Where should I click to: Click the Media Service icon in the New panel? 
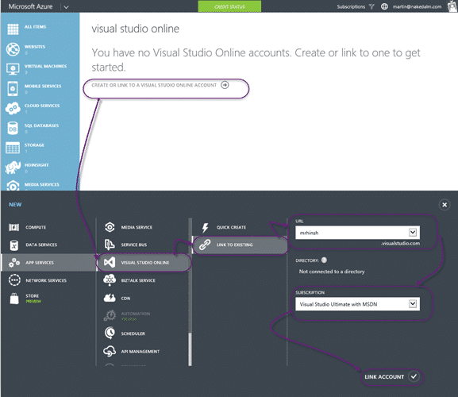click(x=110, y=227)
